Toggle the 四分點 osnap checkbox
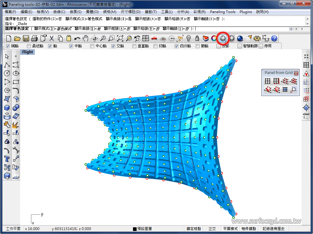This screenshot has height=234, width=313. 176,46
